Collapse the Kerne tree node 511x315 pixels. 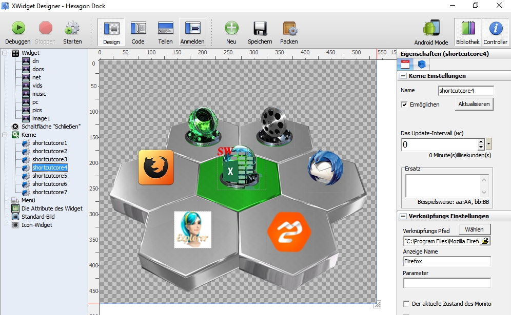coord(5,135)
